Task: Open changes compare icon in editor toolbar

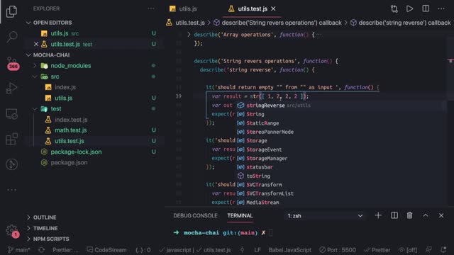Action: click(x=394, y=8)
